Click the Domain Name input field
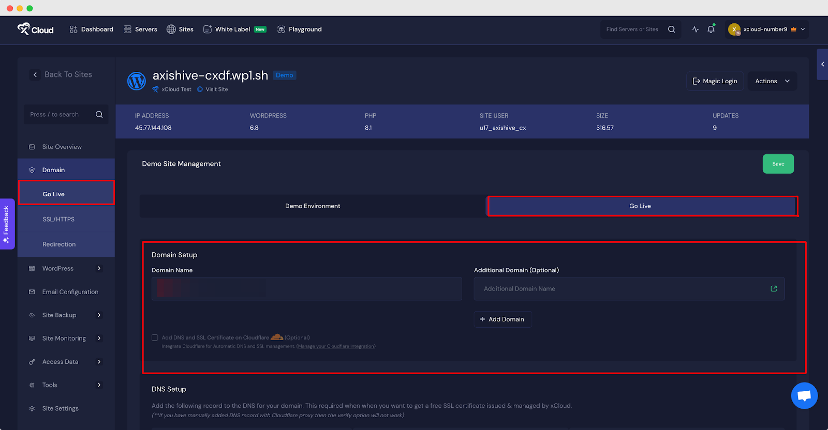This screenshot has height=430, width=828. pos(307,289)
